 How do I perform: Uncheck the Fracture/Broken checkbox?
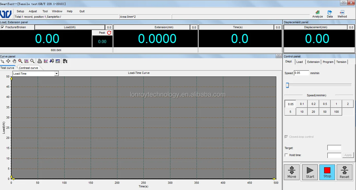click(x=2, y=27)
